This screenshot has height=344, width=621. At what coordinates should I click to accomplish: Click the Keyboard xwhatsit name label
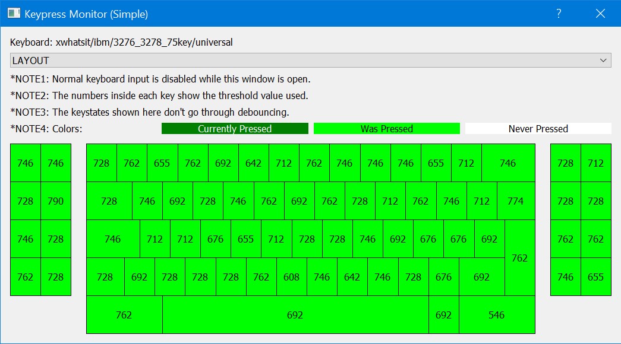[x=121, y=43]
